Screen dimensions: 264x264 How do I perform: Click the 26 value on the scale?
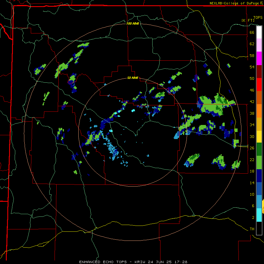tap(252, 148)
